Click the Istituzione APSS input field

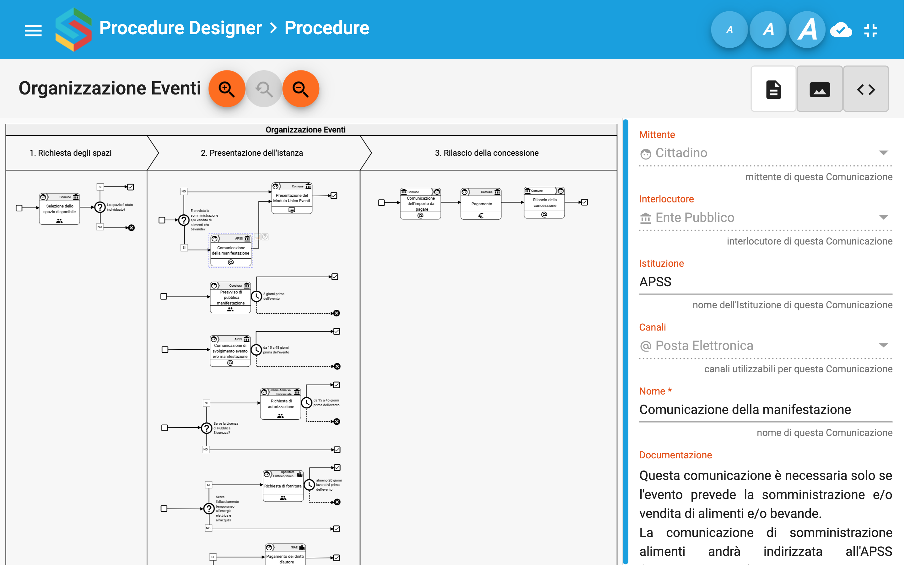(x=765, y=282)
